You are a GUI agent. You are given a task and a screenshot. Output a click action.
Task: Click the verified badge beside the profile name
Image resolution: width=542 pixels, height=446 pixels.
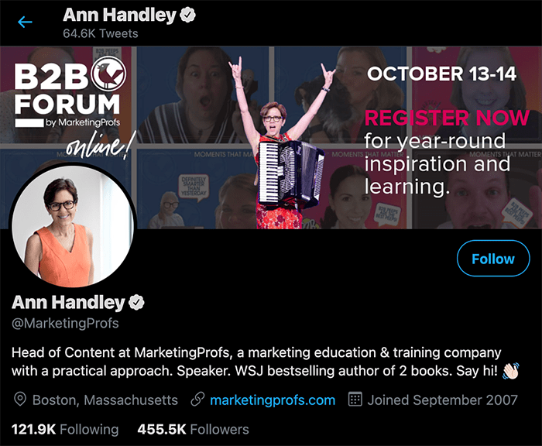tap(136, 303)
